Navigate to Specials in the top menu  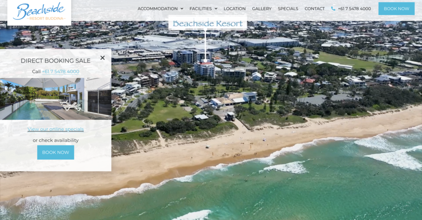click(x=288, y=9)
